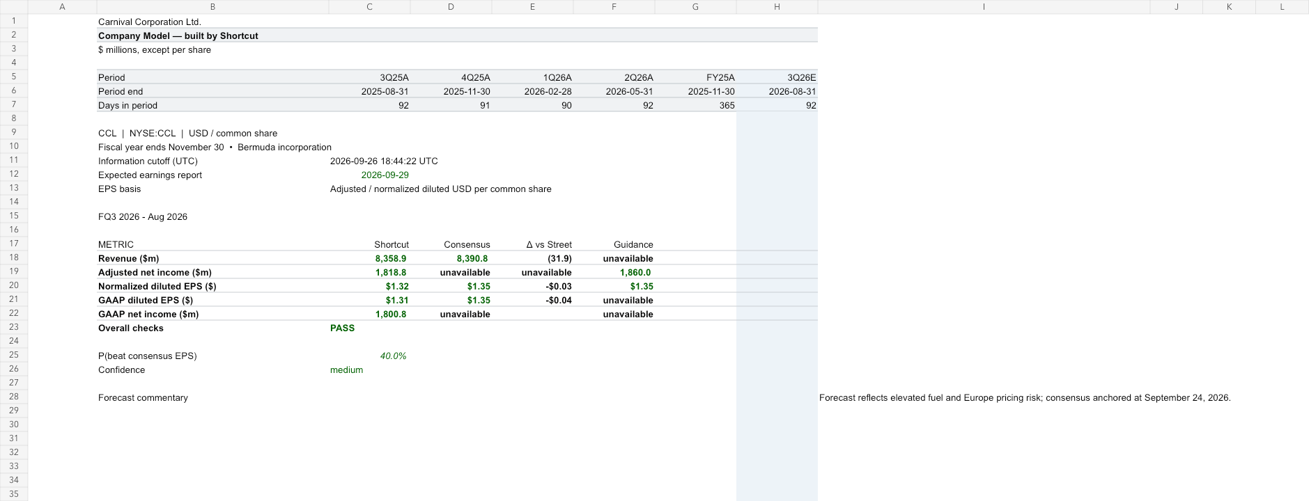
Task: Select column H header
Action: [x=777, y=7]
